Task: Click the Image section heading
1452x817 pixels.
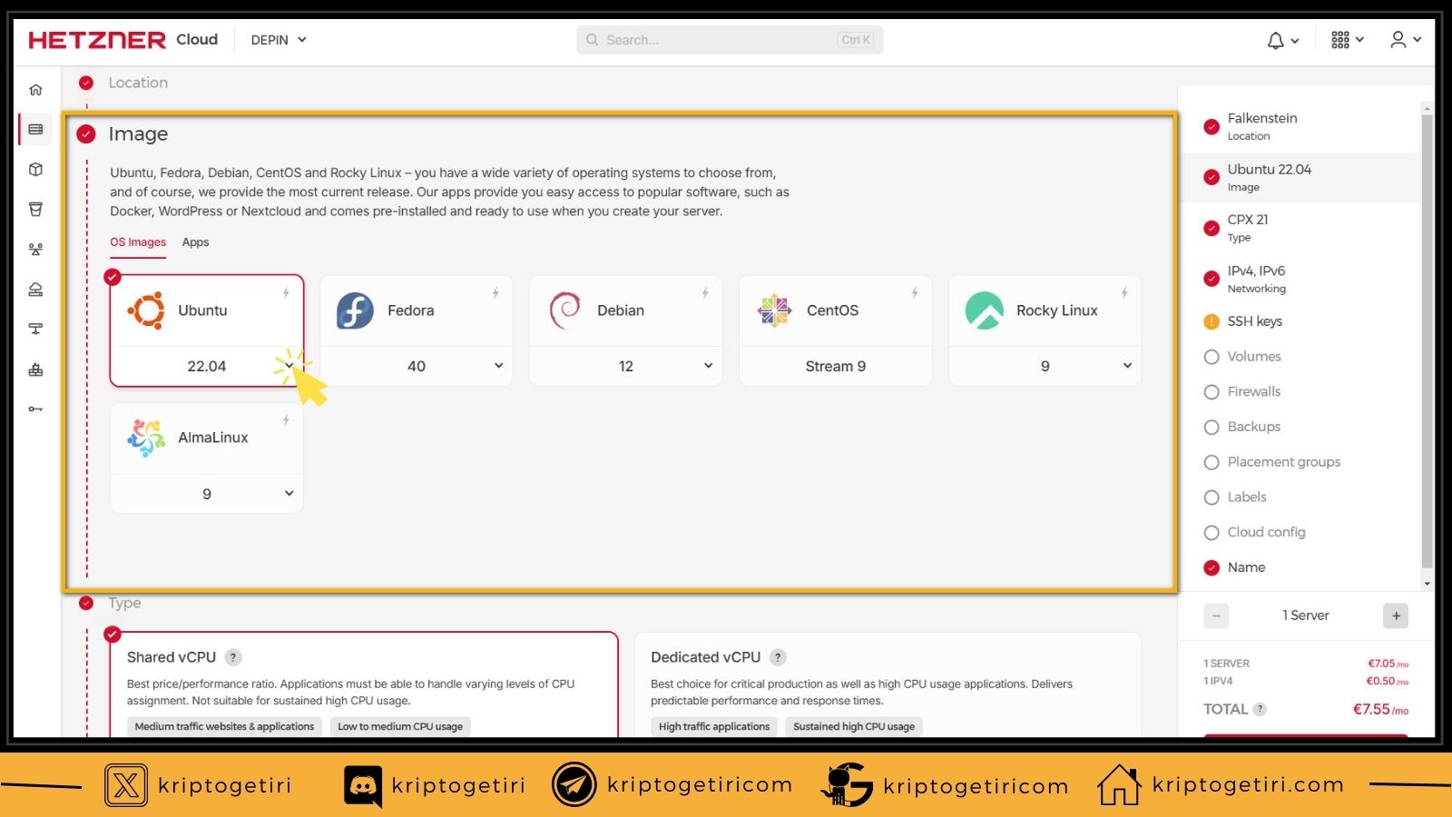Action: click(138, 134)
